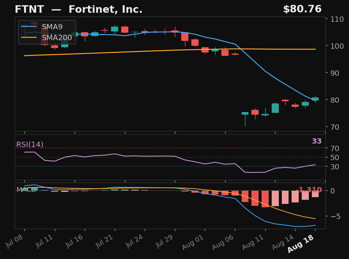Click the Jul 11 date label
This screenshot has width=349, height=259.
(44, 241)
